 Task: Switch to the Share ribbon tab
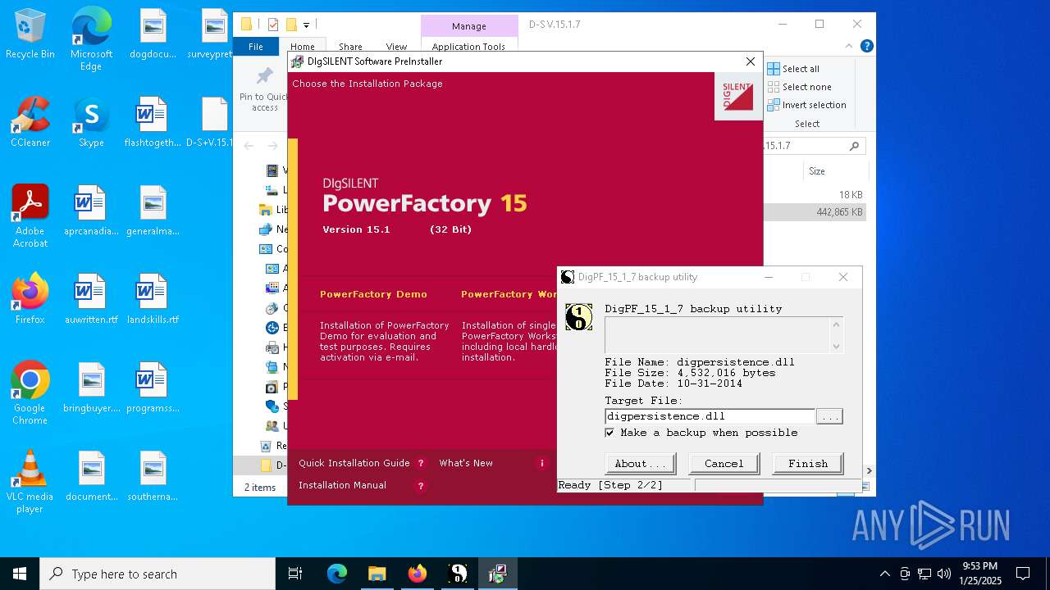tap(350, 47)
